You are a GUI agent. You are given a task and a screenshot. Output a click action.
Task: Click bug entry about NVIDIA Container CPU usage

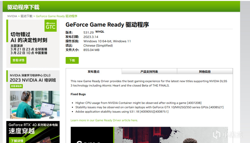pyautogui.click(x=138, y=103)
